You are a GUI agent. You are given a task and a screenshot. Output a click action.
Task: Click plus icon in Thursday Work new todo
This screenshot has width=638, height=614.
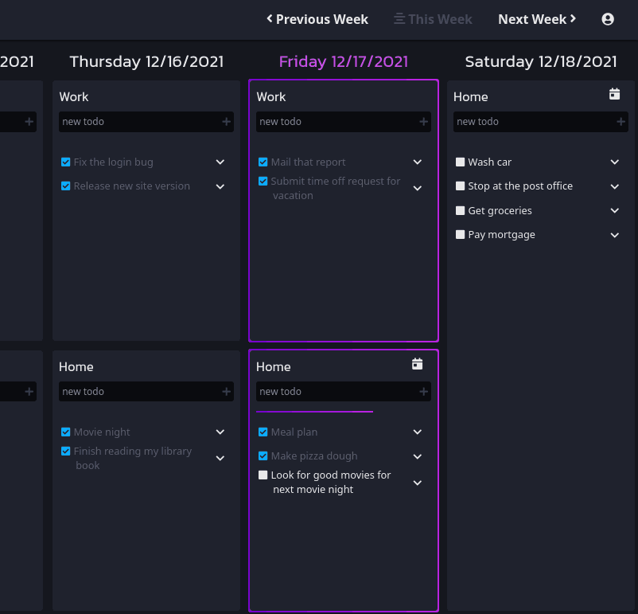point(227,122)
